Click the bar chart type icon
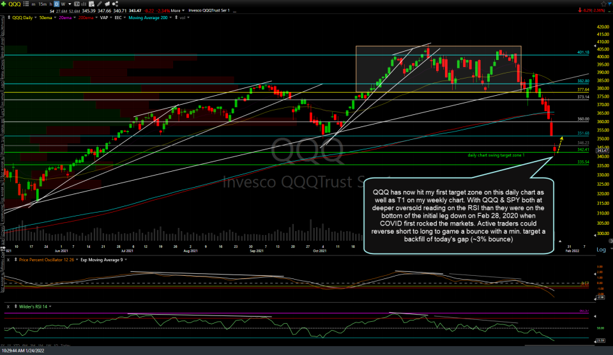613x355 pixels. [x=83, y=4]
